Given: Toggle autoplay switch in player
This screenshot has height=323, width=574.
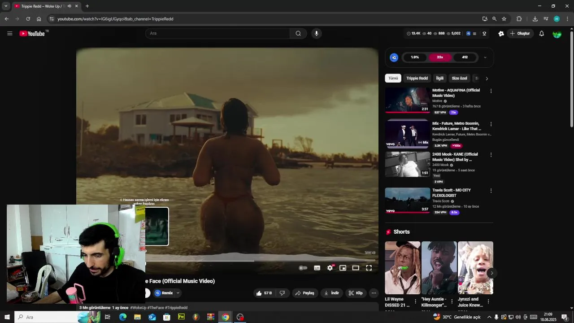Looking at the screenshot, I should coord(303,268).
